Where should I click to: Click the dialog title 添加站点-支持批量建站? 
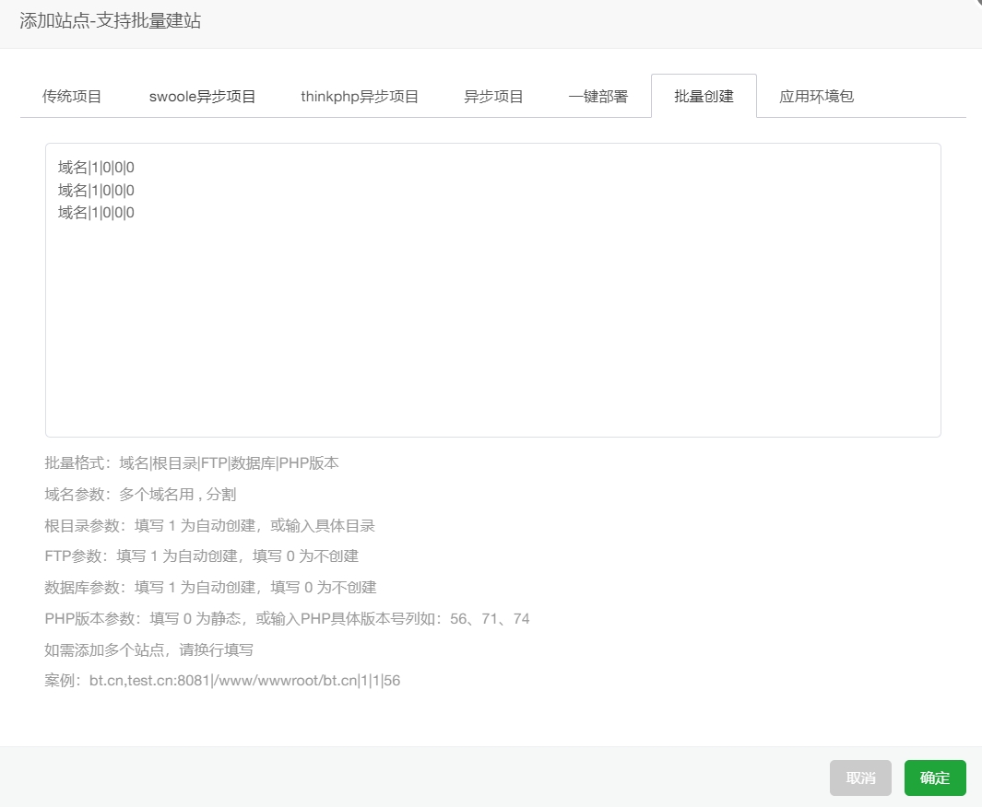click(110, 19)
